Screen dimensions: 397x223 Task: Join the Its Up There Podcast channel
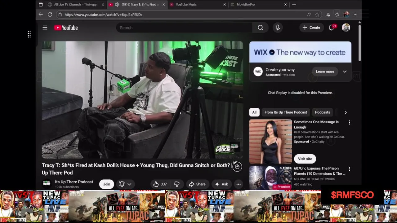(106, 184)
